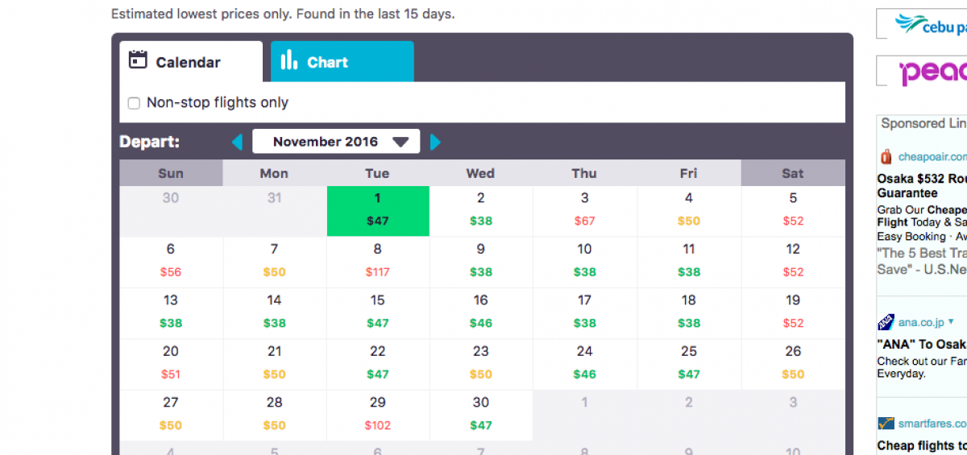Click the ANA airline logo icon
Screen dimensions: 967x455
pyautogui.click(x=886, y=322)
